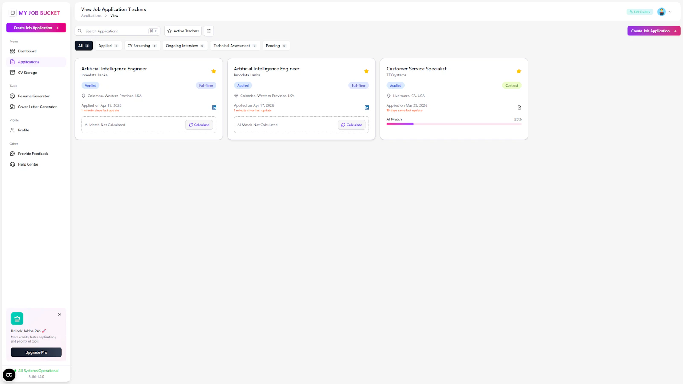Image resolution: width=683 pixels, height=384 pixels.
Task: Click Applied status badge on TEKsystems card
Action: pos(396,86)
